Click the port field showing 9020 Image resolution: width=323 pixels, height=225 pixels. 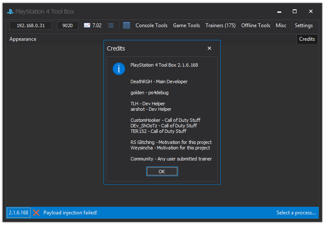[x=68, y=25]
